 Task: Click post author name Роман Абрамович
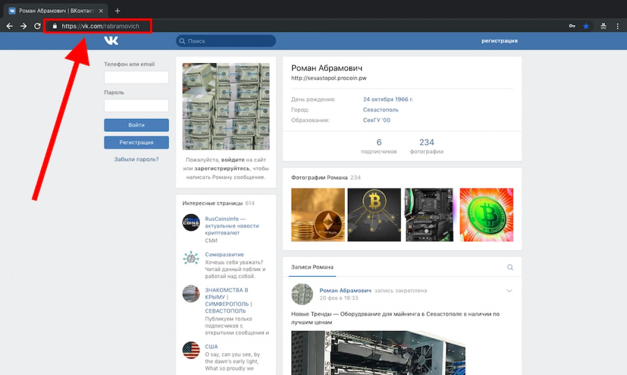pos(345,290)
